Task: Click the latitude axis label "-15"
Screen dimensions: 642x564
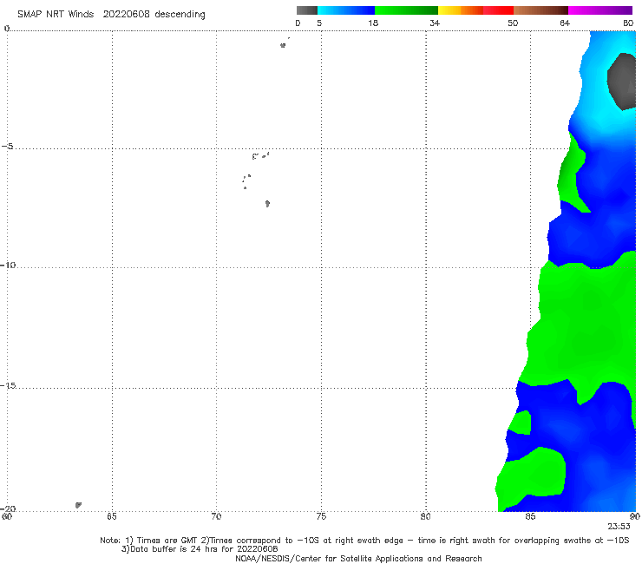Action: pyautogui.click(x=8, y=385)
